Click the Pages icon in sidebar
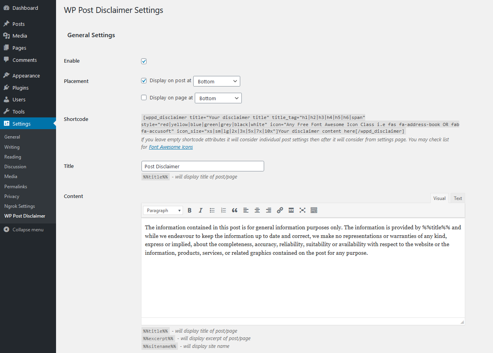 tap(6, 48)
